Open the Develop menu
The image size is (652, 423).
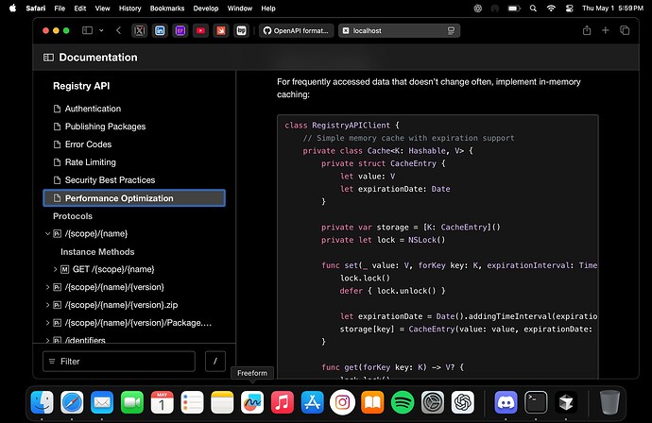205,8
